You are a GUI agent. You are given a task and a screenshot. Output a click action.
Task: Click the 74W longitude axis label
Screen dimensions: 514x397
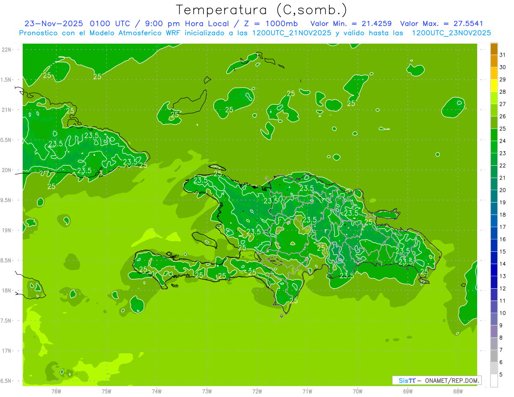[x=157, y=391]
